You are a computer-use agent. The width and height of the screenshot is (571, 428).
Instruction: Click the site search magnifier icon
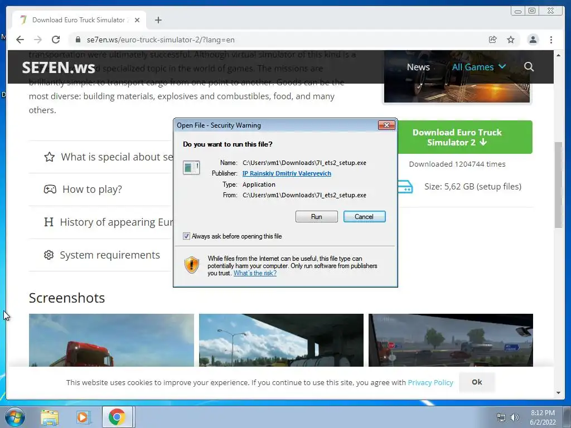[x=529, y=67]
